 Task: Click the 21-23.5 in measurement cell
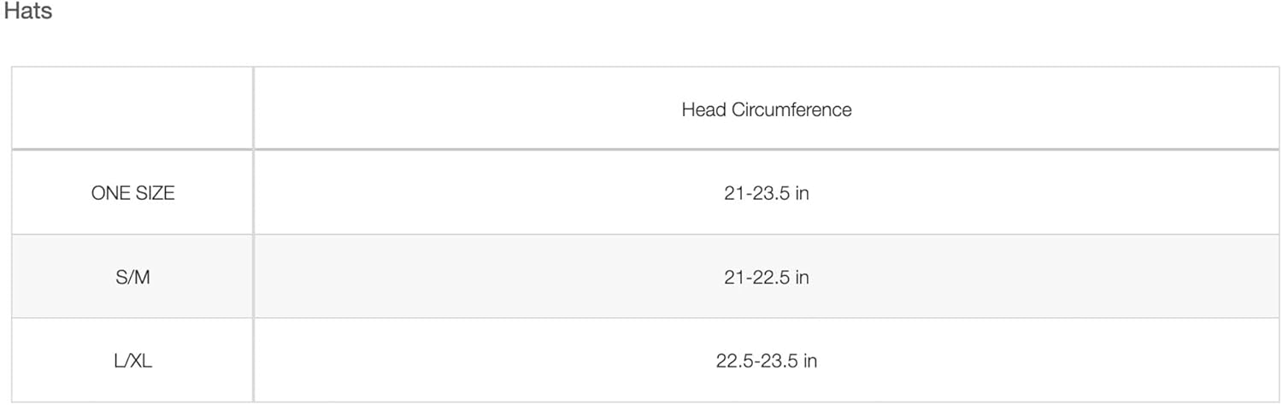[x=766, y=193]
